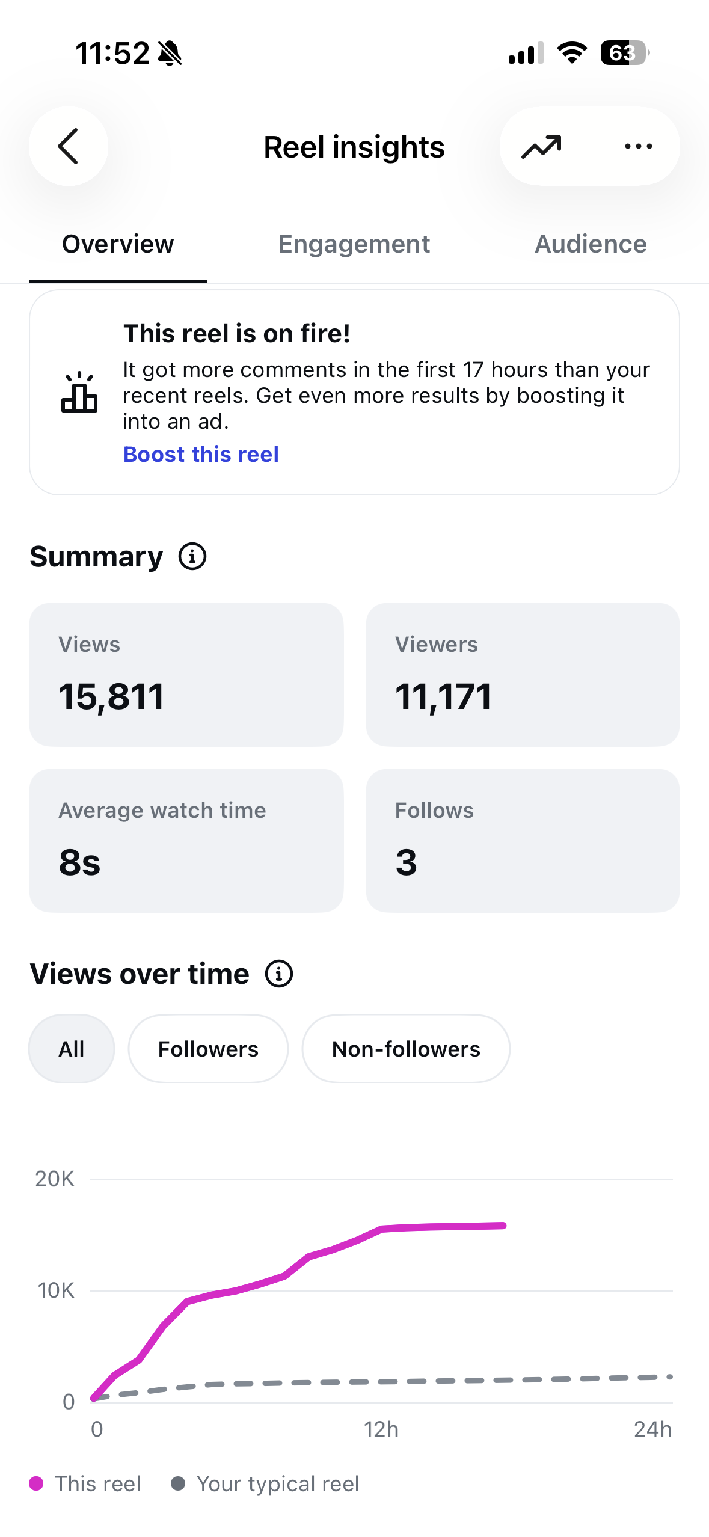This screenshot has width=709, height=1537.
Task: Tap the battery indicator in status bar
Action: click(624, 53)
